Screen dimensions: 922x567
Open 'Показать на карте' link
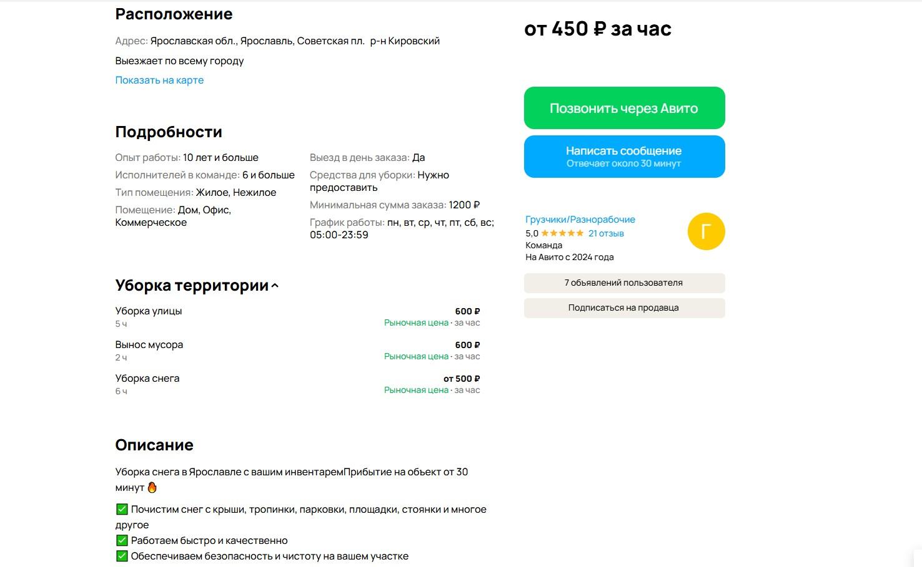[x=159, y=80]
